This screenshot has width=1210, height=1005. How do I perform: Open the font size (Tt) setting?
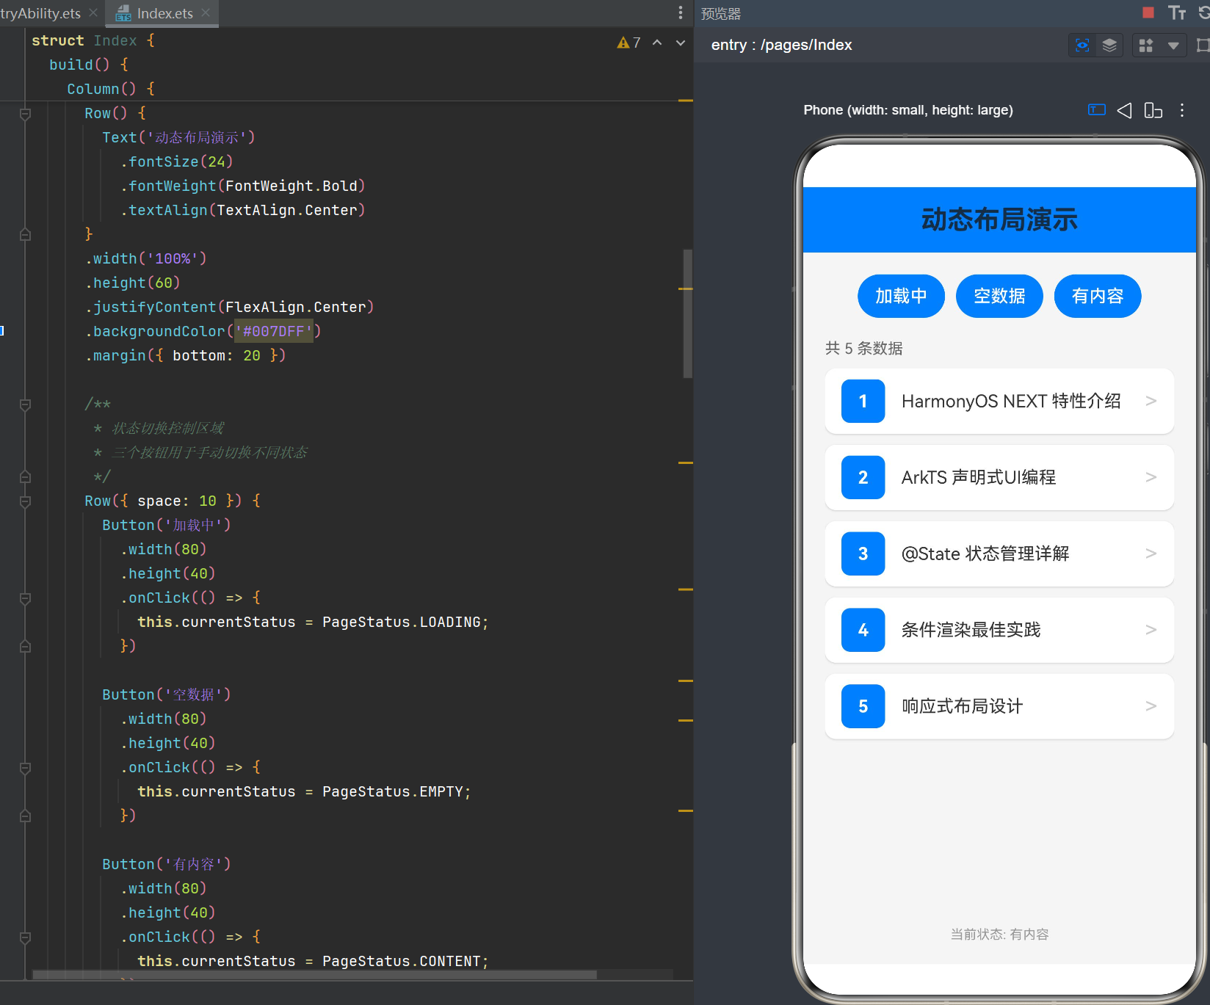pyautogui.click(x=1177, y=12)
